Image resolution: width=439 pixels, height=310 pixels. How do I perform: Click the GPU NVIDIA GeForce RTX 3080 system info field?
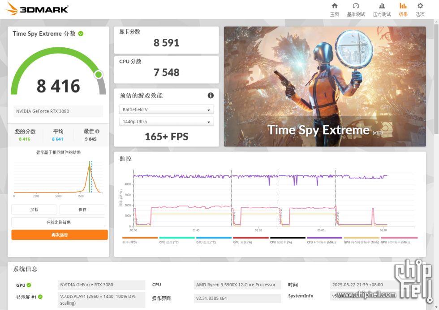[101, 285]
